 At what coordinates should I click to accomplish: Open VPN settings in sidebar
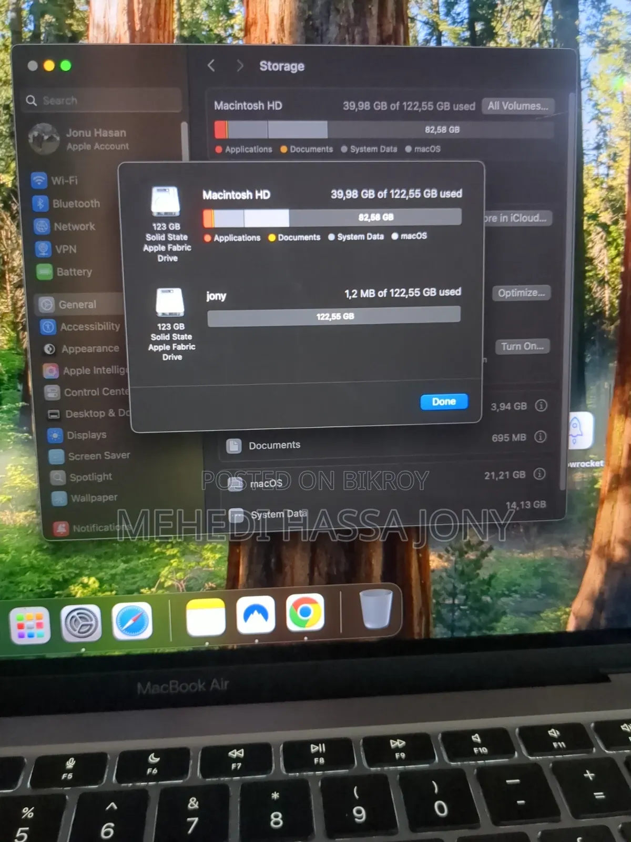click(x=56, y=249)
